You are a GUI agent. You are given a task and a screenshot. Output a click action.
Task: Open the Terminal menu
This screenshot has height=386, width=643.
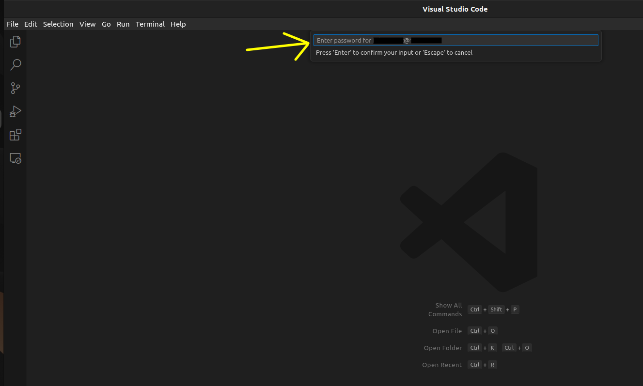click(150, 24)
